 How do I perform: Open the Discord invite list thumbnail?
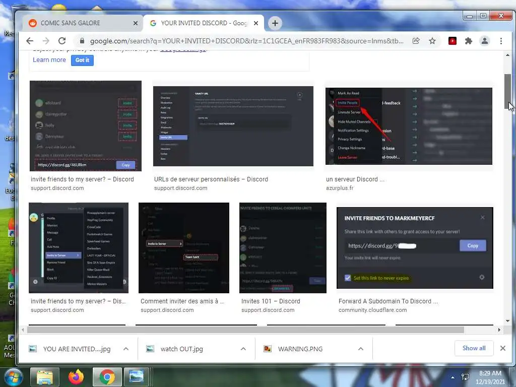pyautogui.click(x=86, y=125)
